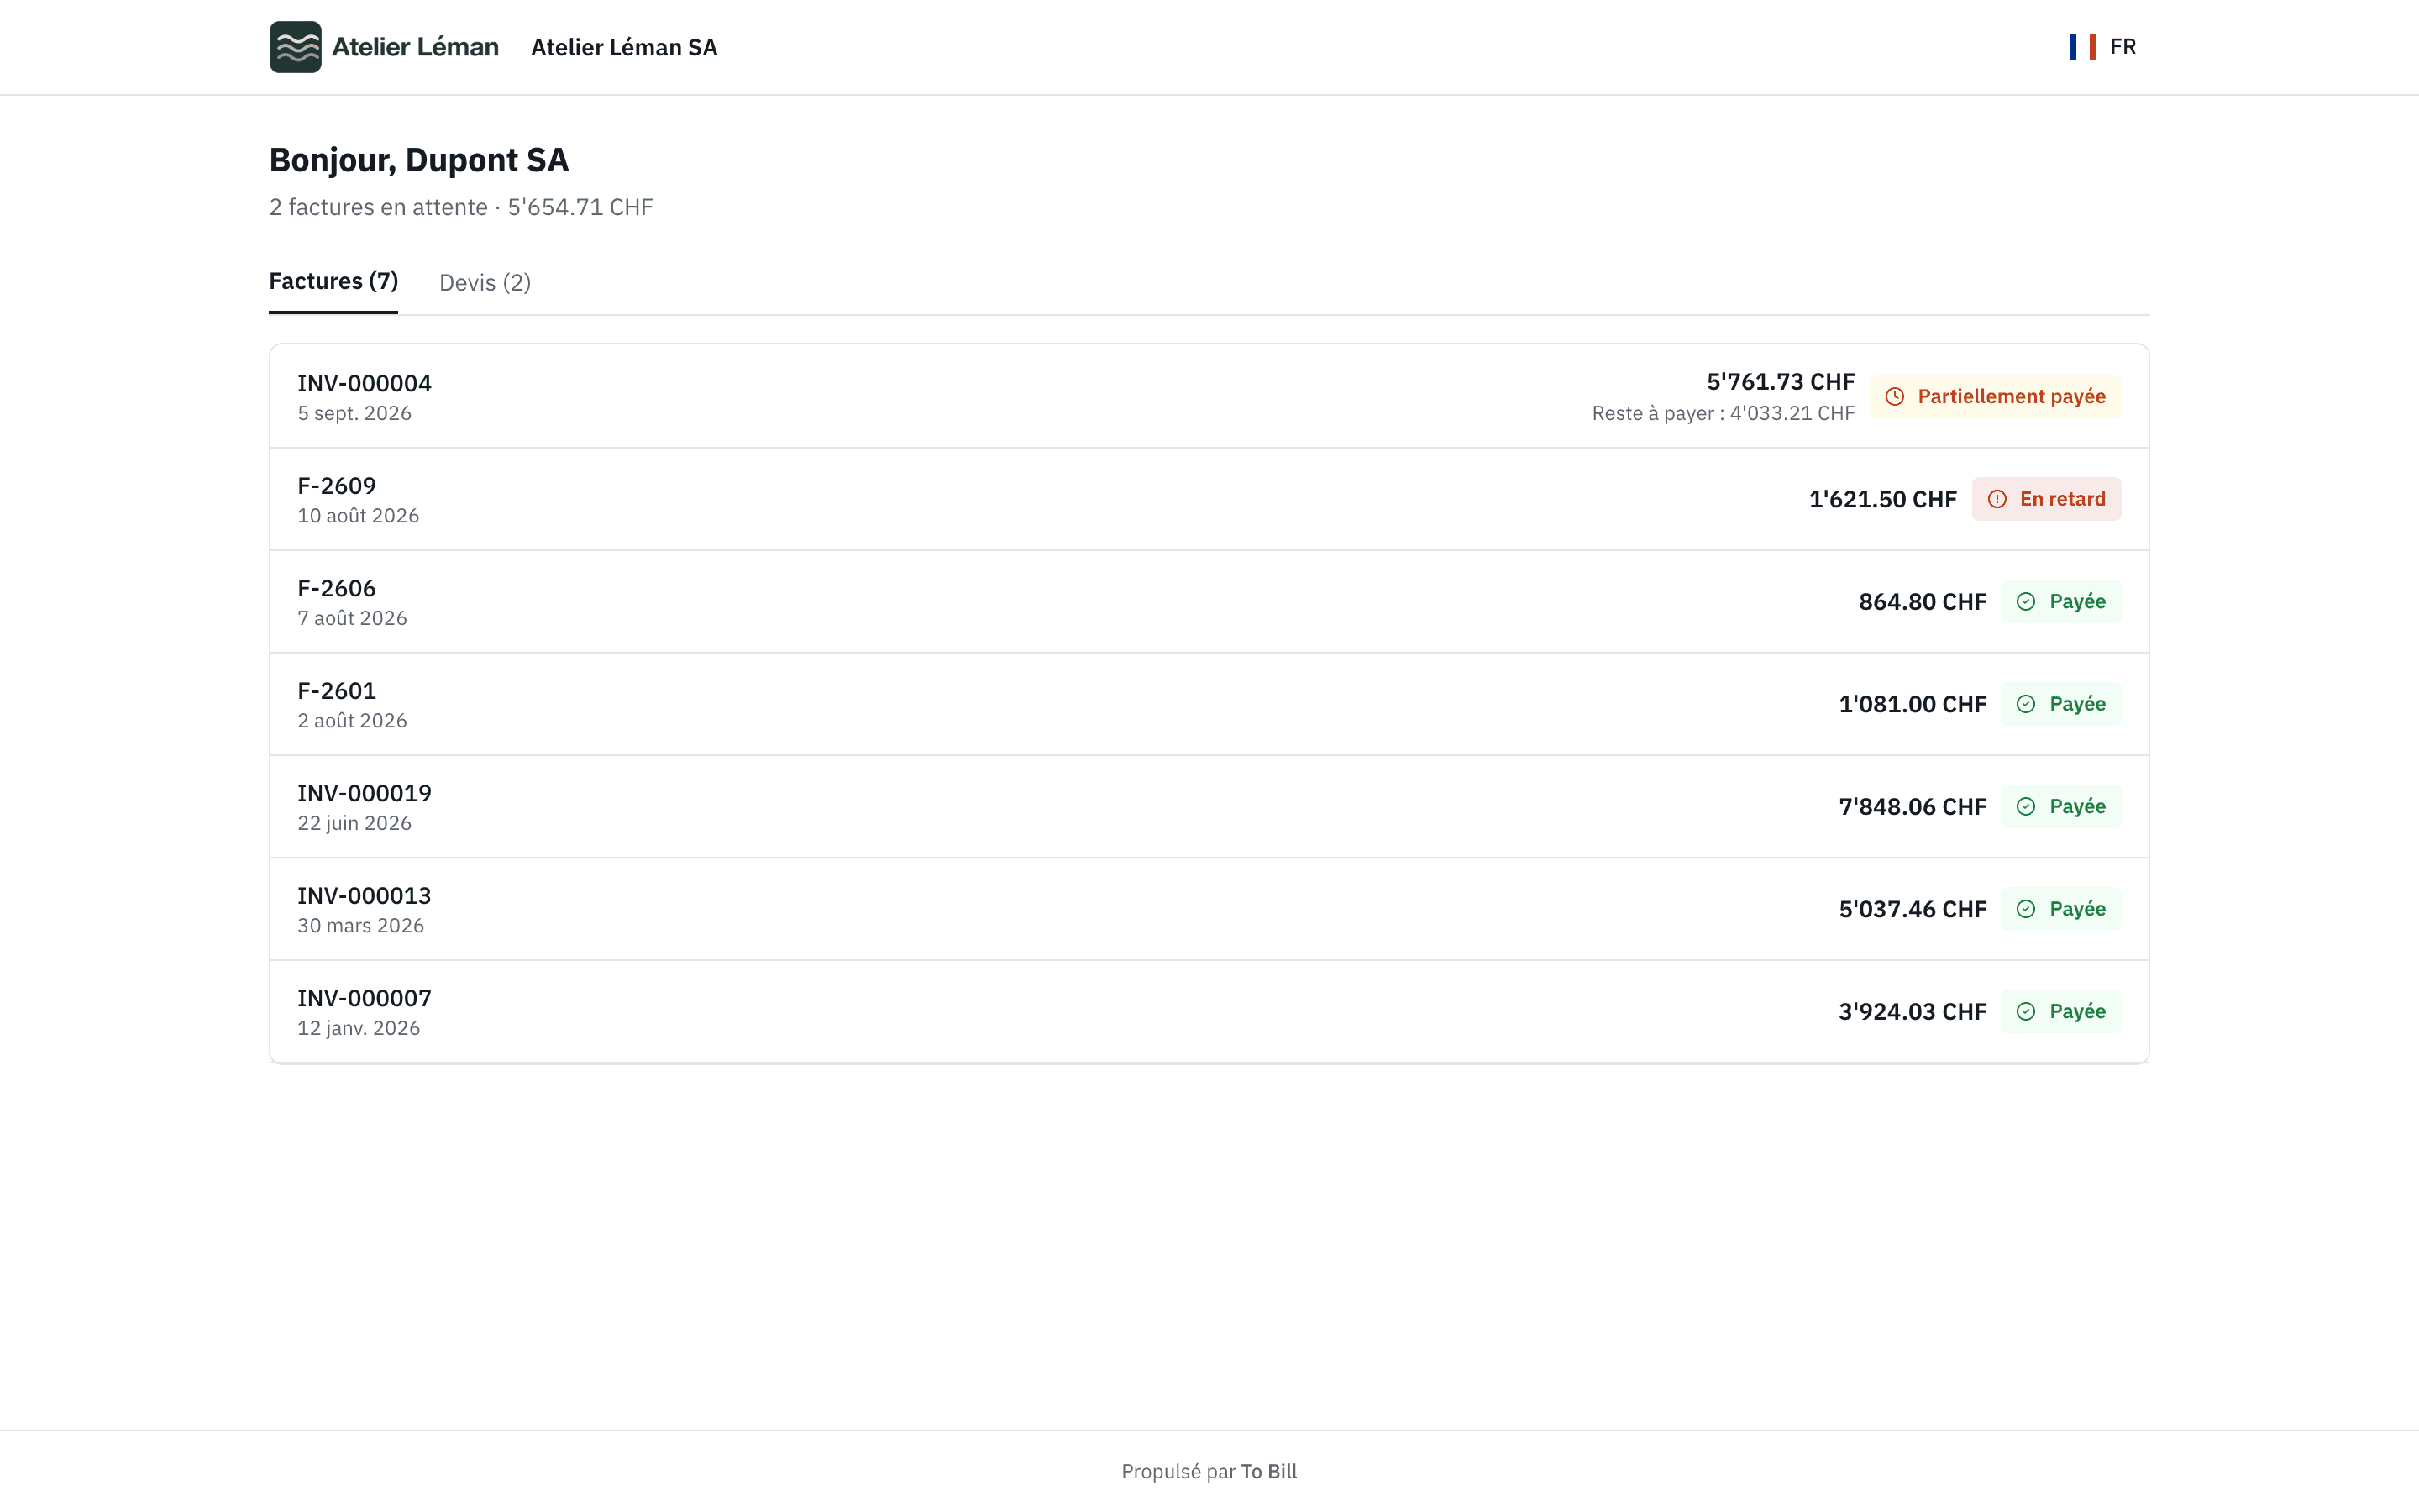Click the French flag icon
2419x1512 pixels.
point(2082,47)
